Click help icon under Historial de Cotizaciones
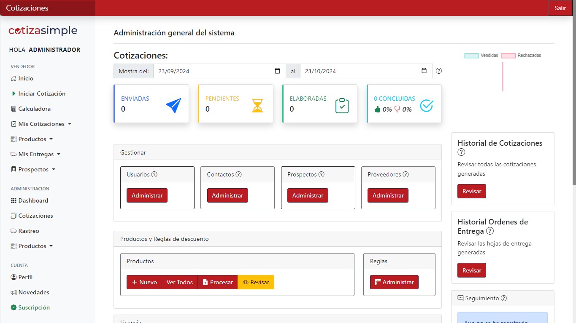The image size is (576, 323). coord(461,152)
